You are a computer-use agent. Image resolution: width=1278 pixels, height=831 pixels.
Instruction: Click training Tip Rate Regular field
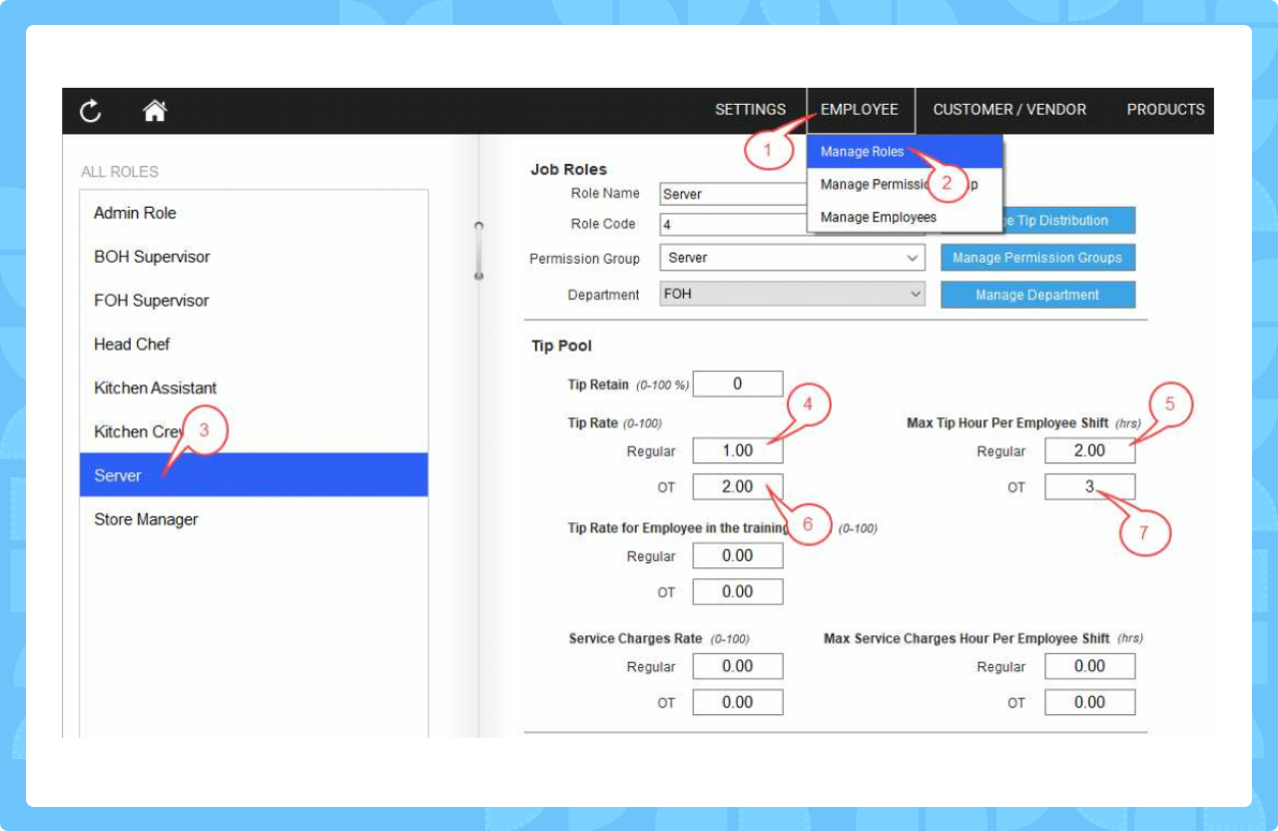click(x=737, y=555)
